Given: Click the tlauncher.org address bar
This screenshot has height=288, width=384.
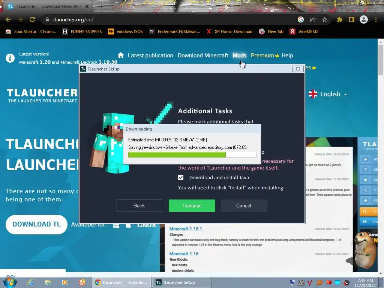Looking at the screenshot, I should [169, 19].
